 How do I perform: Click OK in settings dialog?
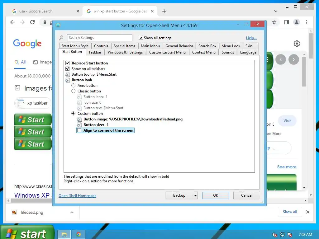click(216, 195)
